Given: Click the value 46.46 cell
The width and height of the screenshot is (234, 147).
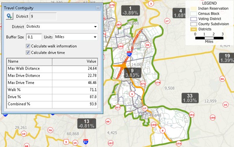Looking at the screenshot, I should [x=75, y=83].
